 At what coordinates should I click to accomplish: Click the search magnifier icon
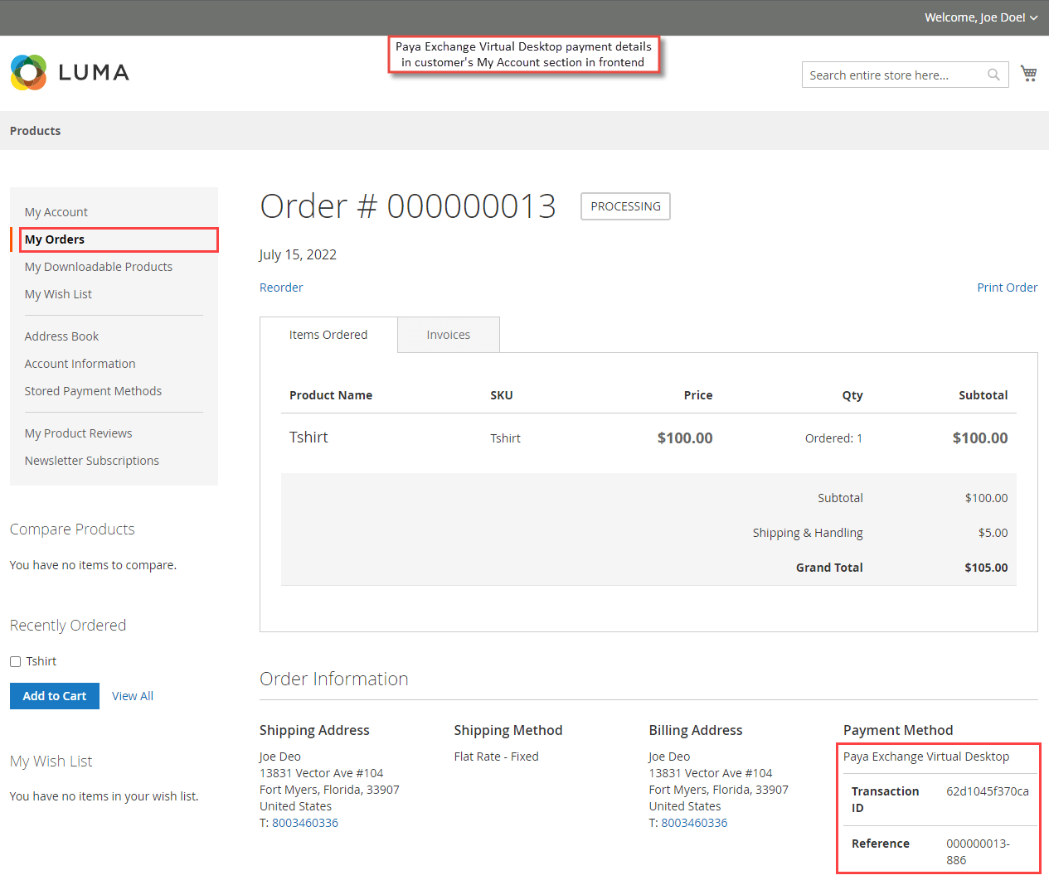[x=993, y=75]
